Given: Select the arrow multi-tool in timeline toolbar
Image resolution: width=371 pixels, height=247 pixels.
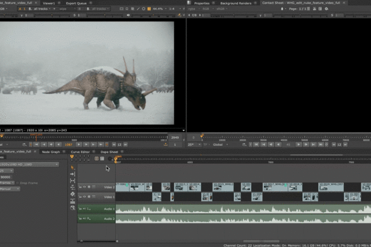Looking at the screenshot, I should tap(73, 167).
